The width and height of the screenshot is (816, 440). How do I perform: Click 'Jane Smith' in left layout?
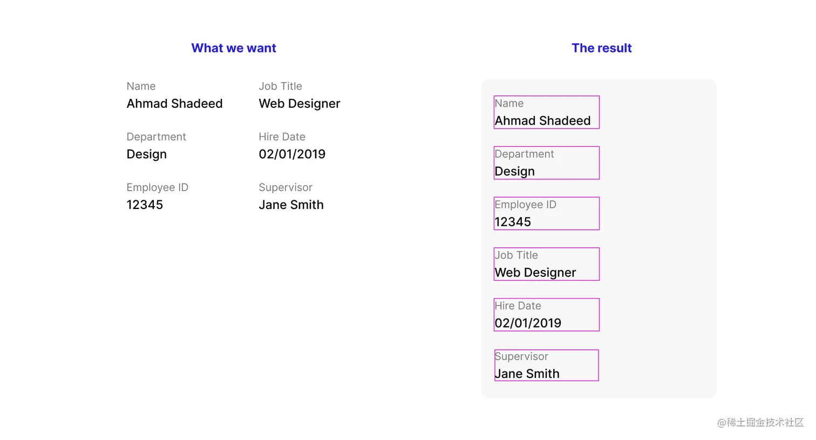coord(291,205)
